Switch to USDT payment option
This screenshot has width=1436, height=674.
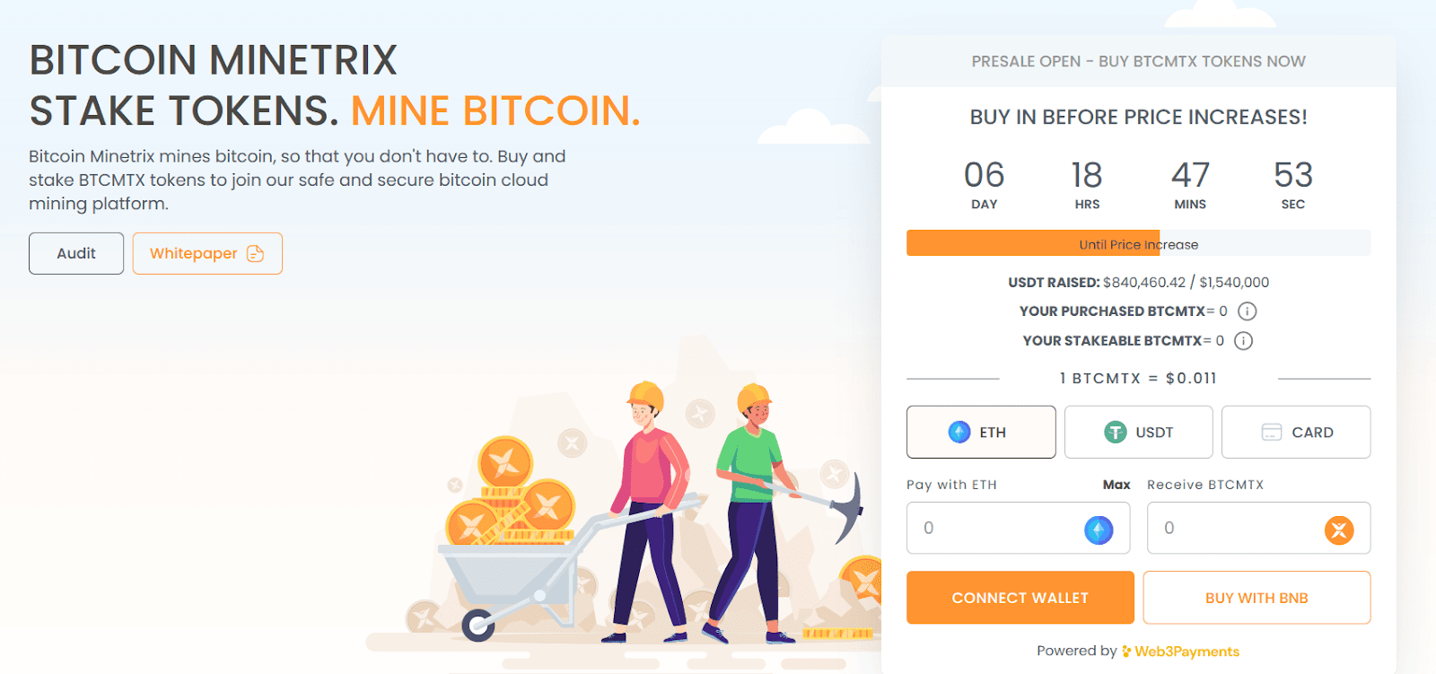pyautogui.click(x=1138, y=432)
